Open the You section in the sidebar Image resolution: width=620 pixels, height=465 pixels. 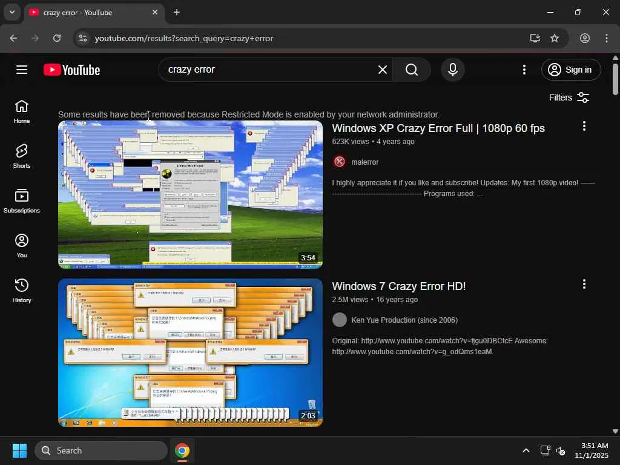point(22,246)
